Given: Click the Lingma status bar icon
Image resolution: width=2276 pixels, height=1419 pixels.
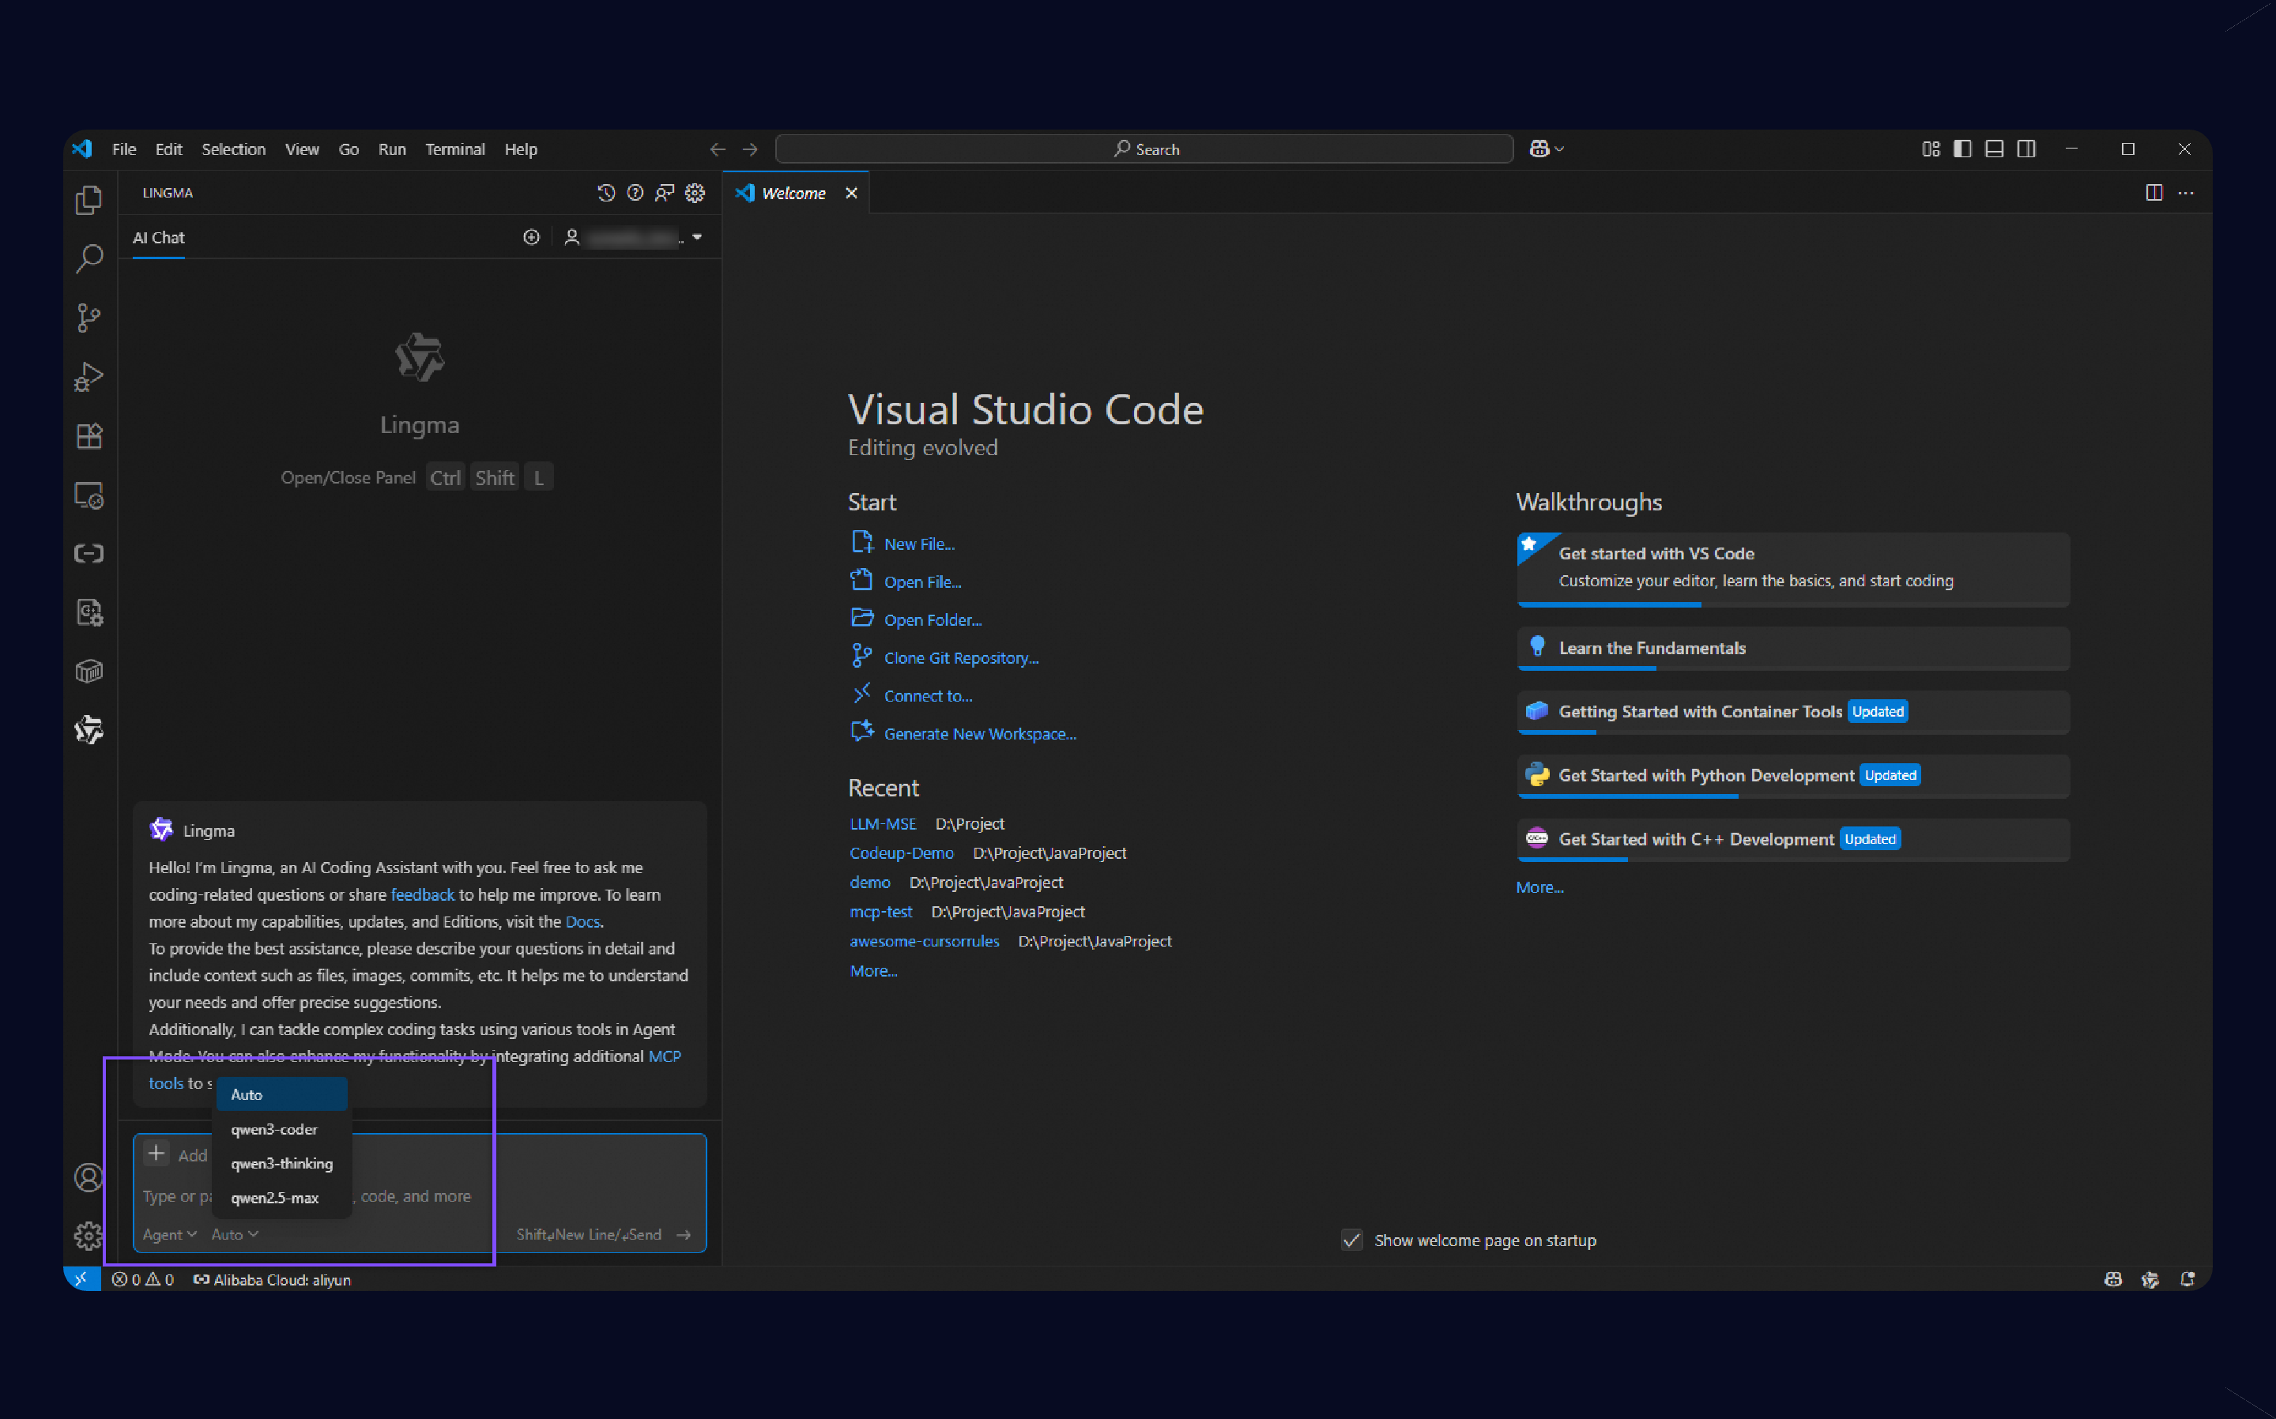Looking at the screenshot, I should 2150,1279.
